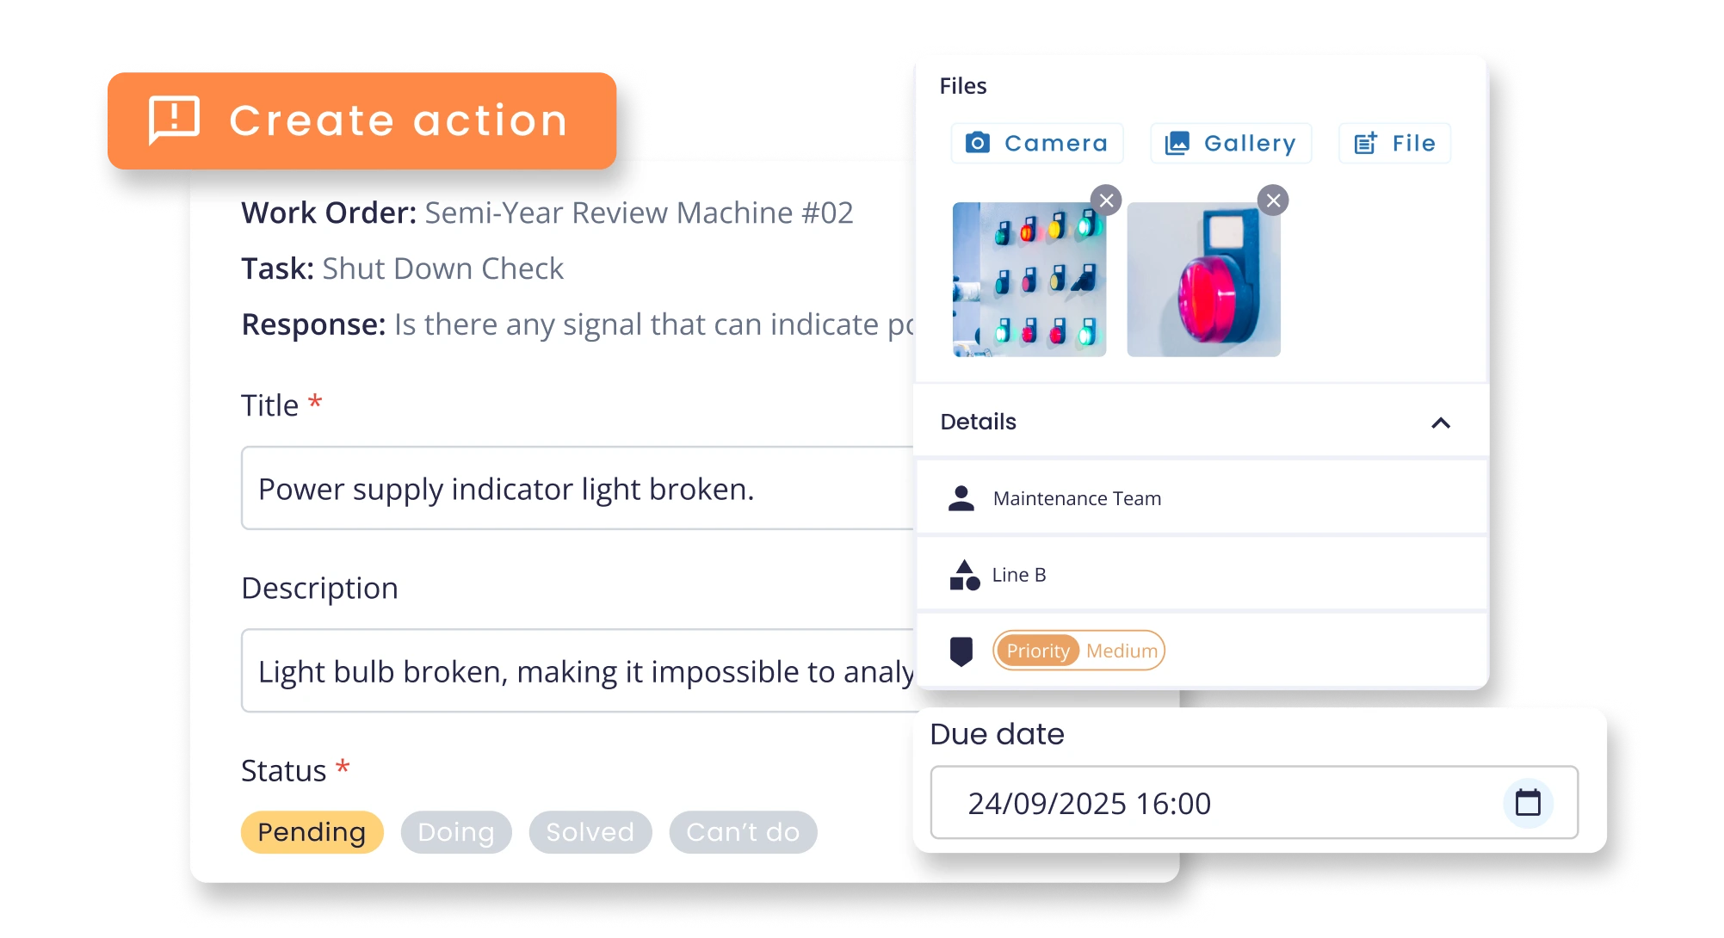Viewport: 1724px width, 938px height.
Task: Open Gallery to select image
Action: [1232, 143]
